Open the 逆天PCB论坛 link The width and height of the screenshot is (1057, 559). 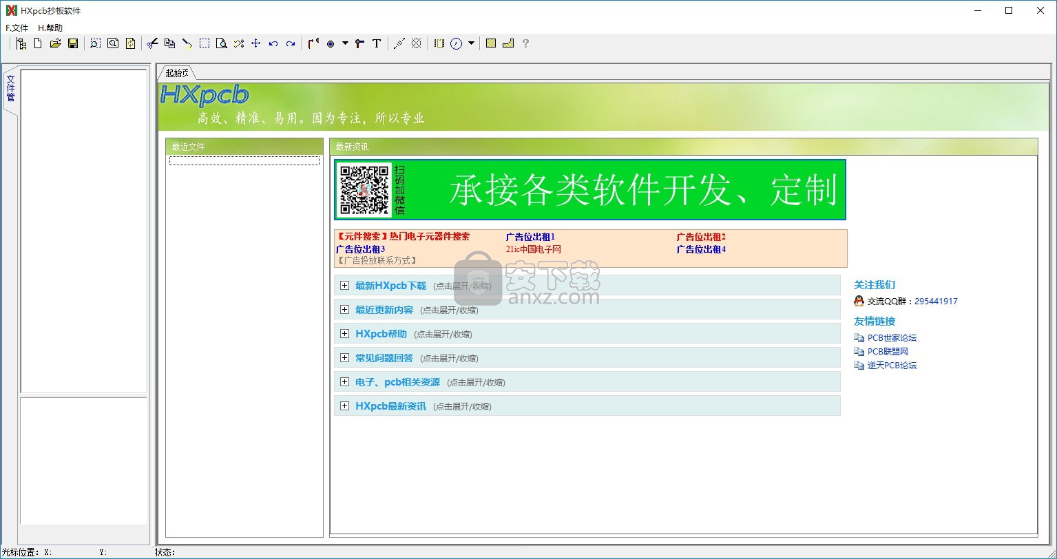coord(892,366)
